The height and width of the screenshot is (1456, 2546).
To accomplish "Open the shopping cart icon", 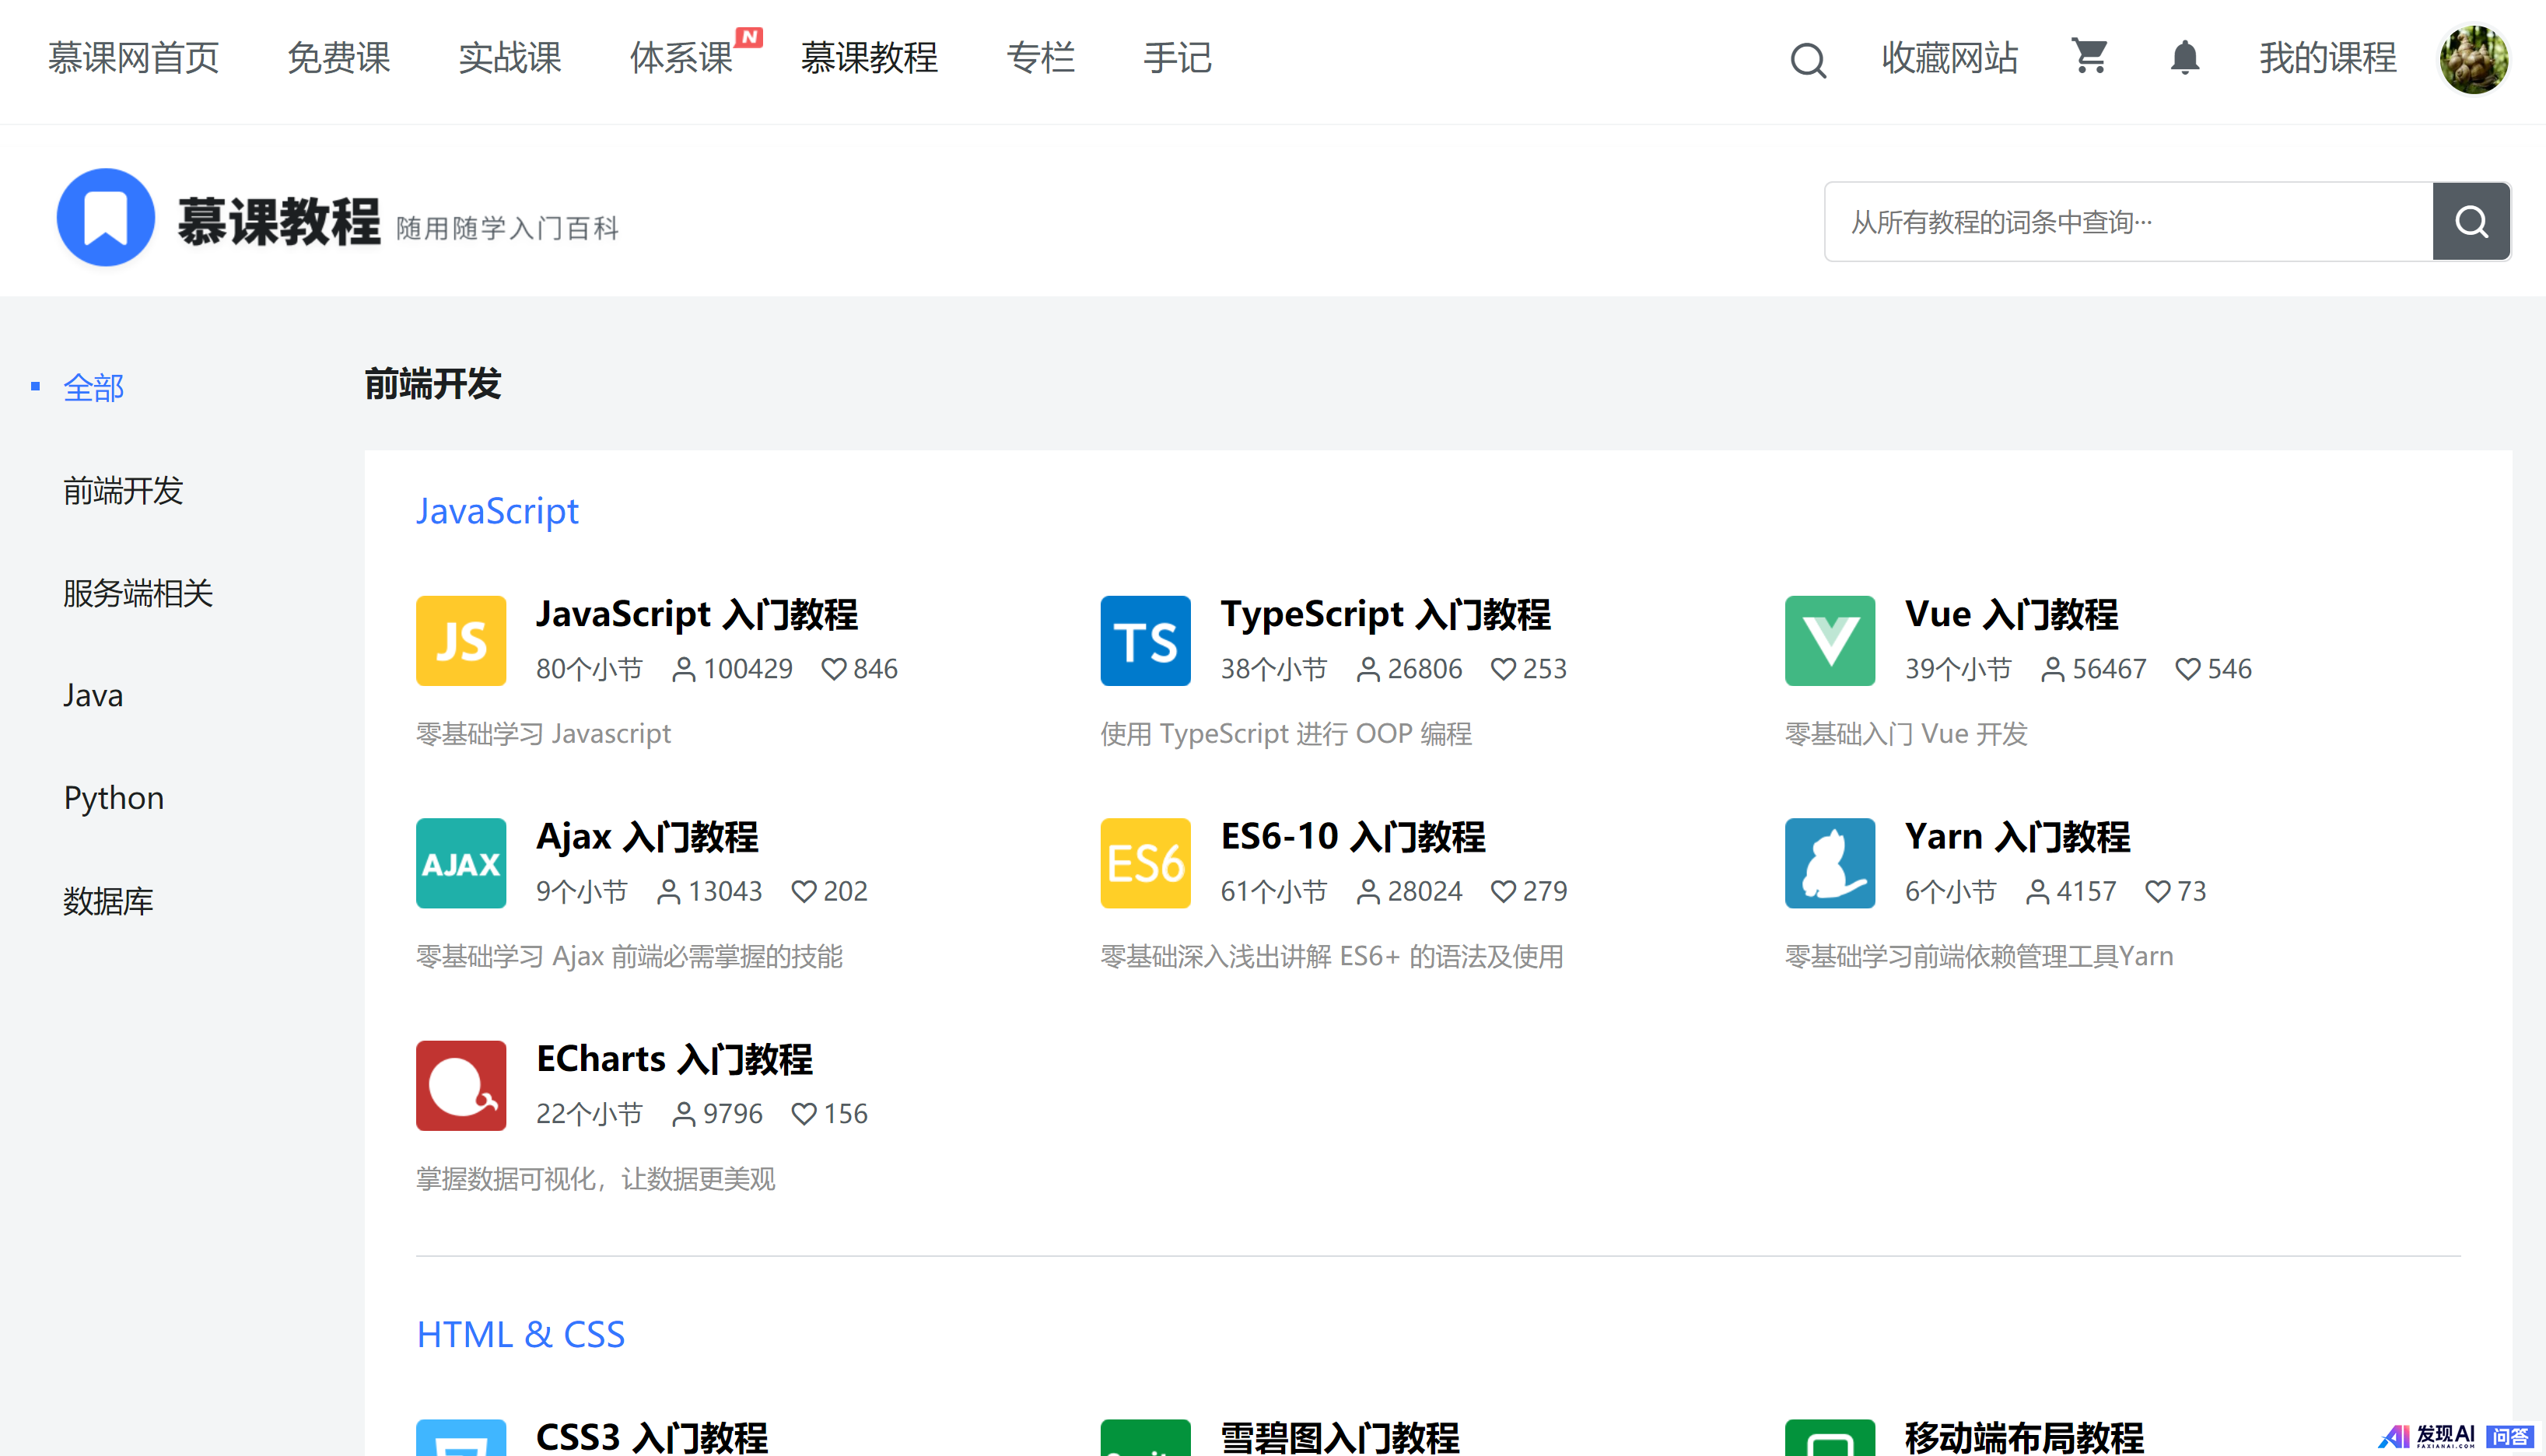I will [x=2089, y=57].
